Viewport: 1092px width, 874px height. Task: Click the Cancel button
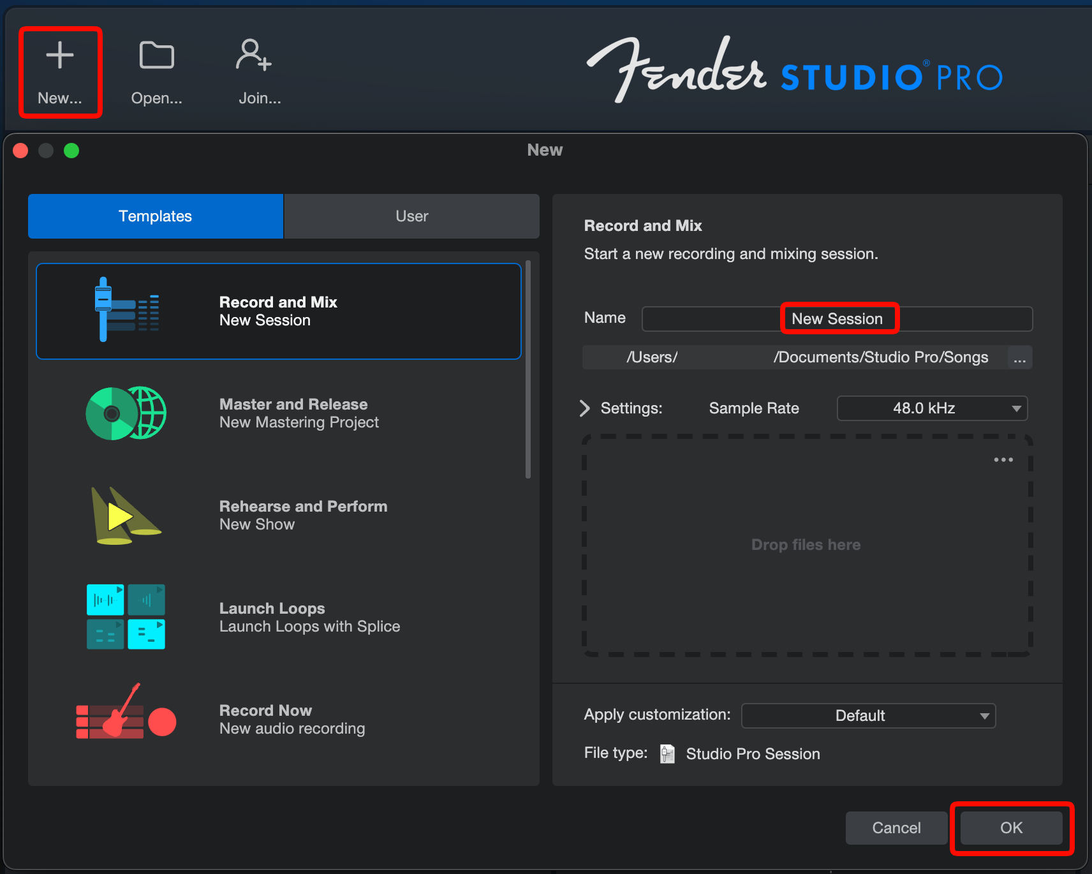[896, 828]
